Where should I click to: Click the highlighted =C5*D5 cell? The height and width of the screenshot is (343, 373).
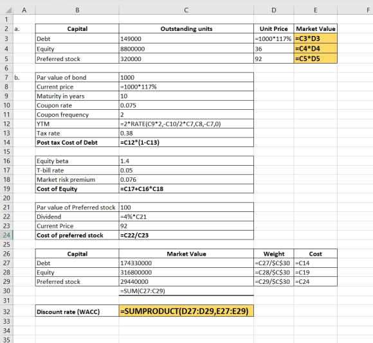pyautogui.click(x=315, y=58)
